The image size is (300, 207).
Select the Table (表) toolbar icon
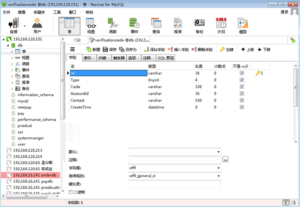point(69,25)
